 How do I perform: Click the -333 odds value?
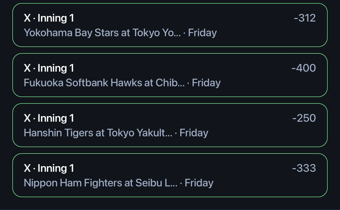point(304,168)
